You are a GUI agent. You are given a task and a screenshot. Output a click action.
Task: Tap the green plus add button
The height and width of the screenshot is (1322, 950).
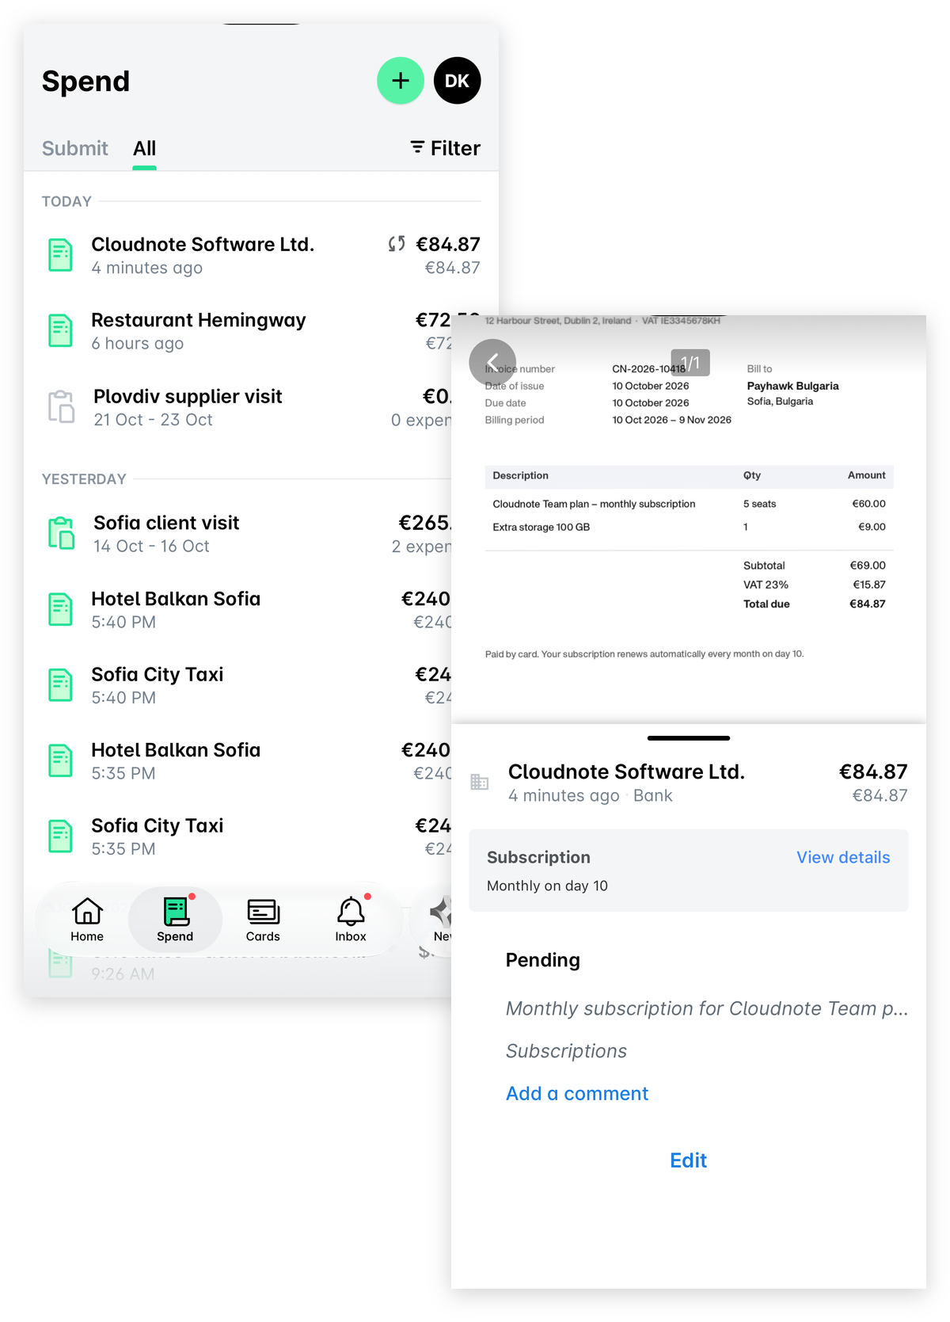click(401, 81)
